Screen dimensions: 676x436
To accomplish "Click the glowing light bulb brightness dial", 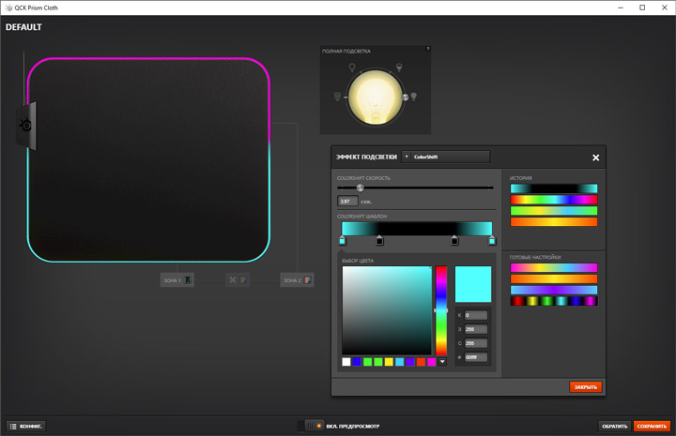I will (x=375, y=98).
